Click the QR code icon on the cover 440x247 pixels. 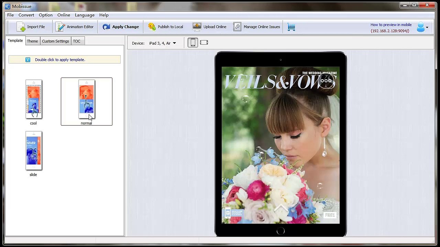coord(228,213)
